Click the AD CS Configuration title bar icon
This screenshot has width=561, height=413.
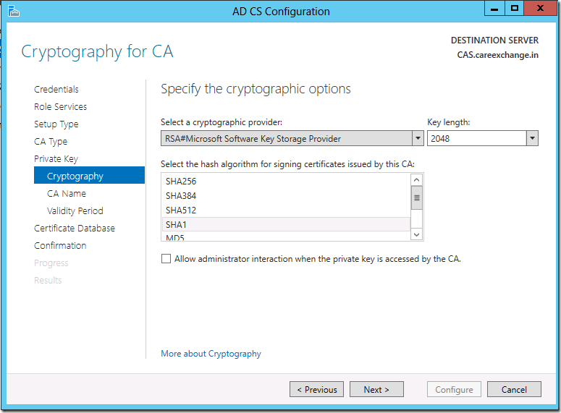point(13,11)
